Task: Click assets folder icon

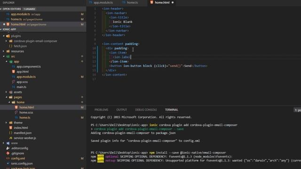Action: click(x=11, y=92)
